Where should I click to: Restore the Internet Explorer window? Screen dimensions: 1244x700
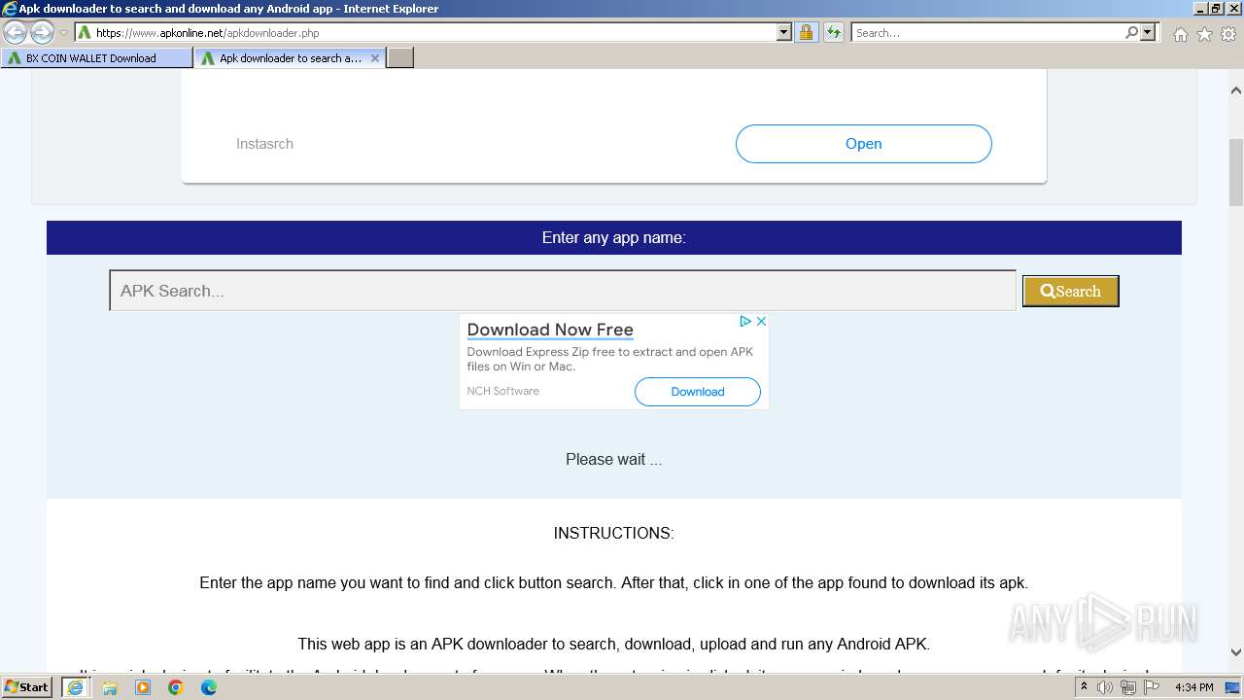click(x=1216, y=9)
